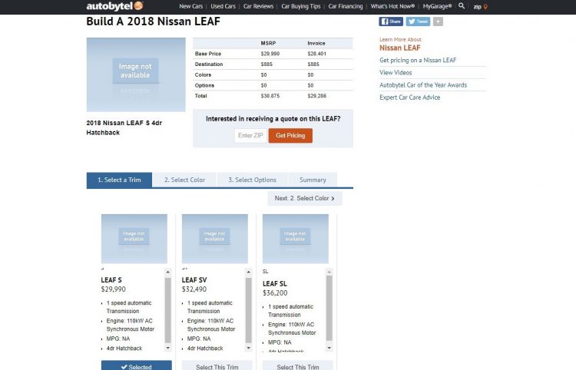Click the $32,490 price under LEAF SV
The height and width of the screenshot is (370, 576).
(194, 289)
